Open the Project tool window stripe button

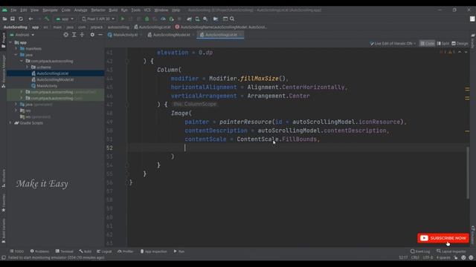(3, 40)
